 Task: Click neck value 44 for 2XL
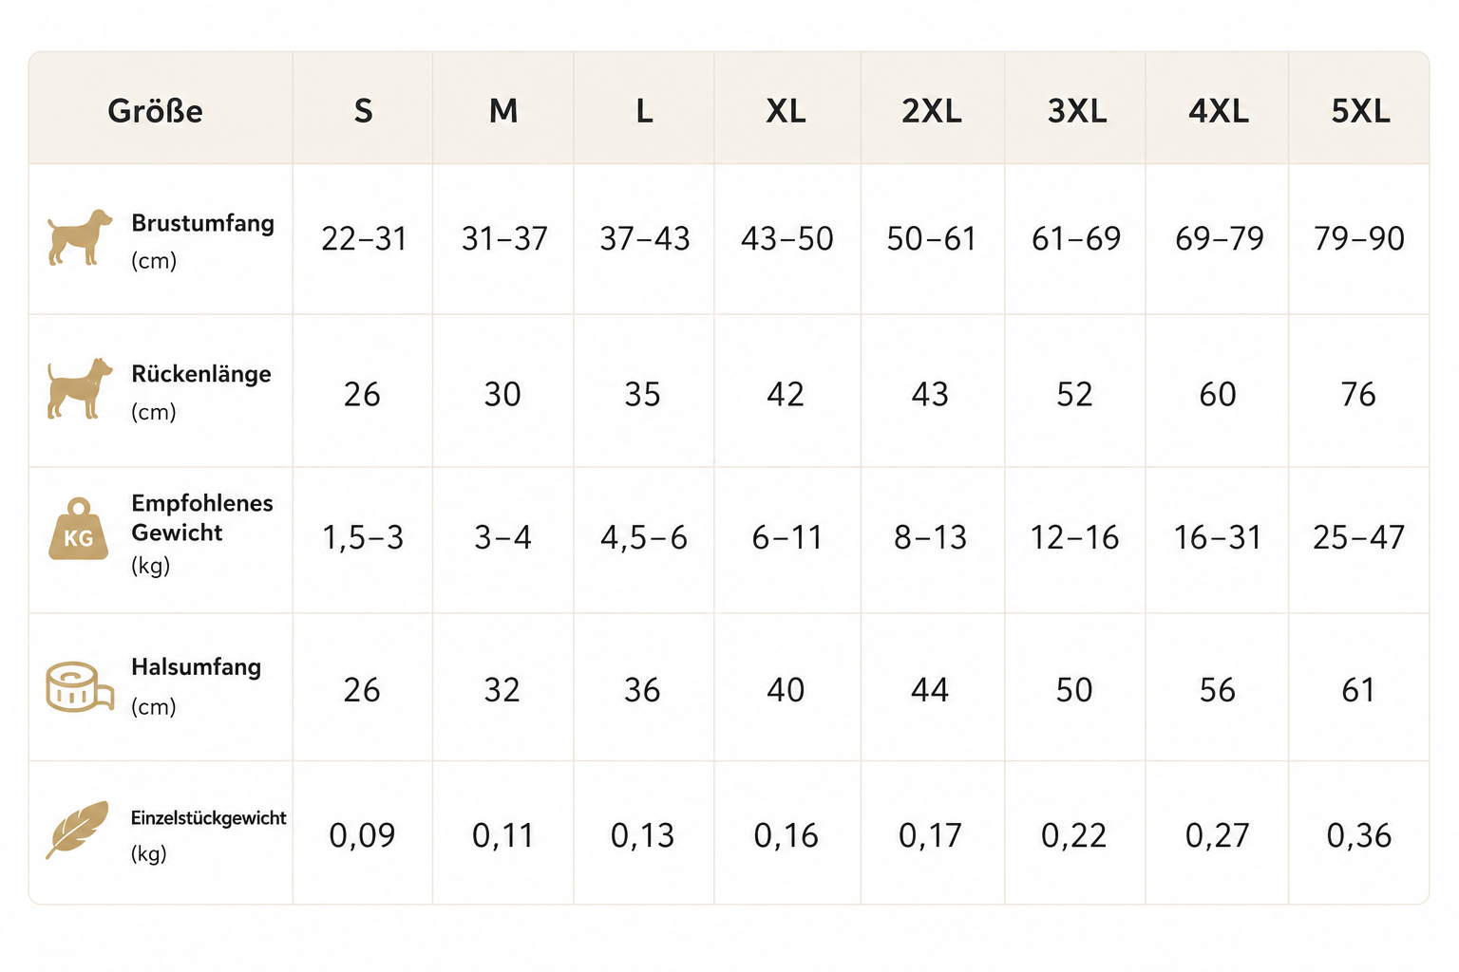click(930, 689)
